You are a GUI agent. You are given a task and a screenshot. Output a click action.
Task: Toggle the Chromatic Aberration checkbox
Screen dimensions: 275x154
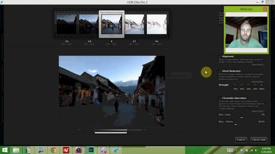coord(220,98)
